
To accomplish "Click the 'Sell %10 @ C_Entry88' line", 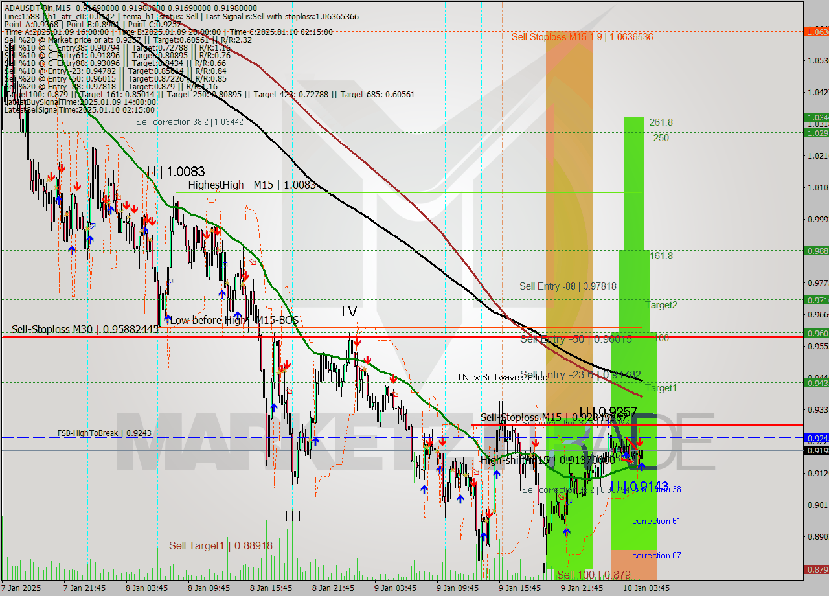I will [115, 63].
